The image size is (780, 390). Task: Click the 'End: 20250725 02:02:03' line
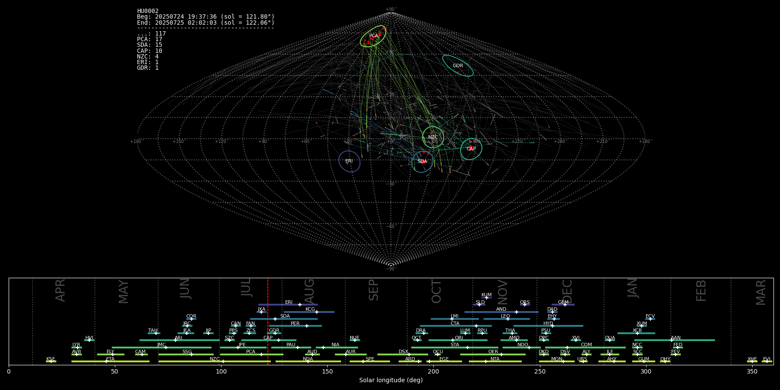point(206,23)
